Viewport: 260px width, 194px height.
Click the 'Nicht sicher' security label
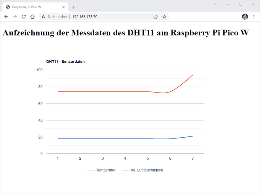pos(58,17)
